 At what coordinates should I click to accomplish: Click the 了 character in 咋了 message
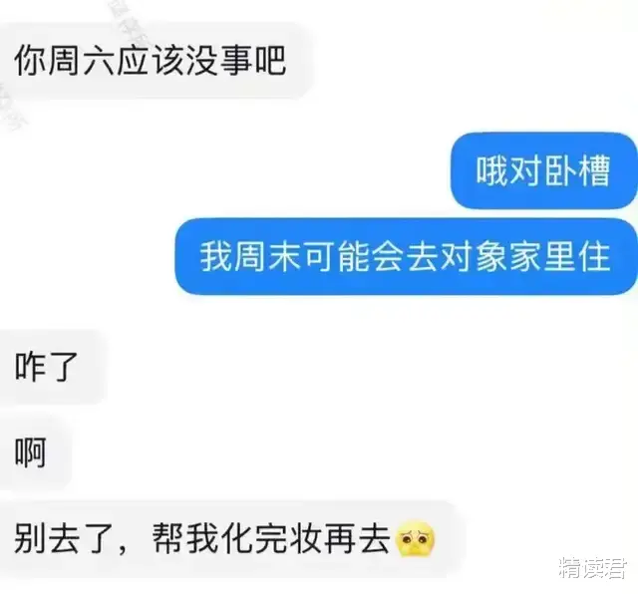(x=64, y=367)
